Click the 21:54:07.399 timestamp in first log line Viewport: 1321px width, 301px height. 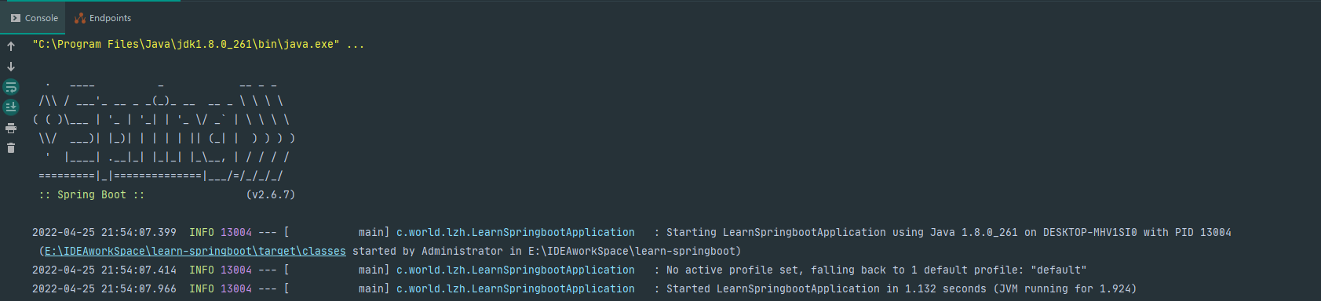point(139,233)
